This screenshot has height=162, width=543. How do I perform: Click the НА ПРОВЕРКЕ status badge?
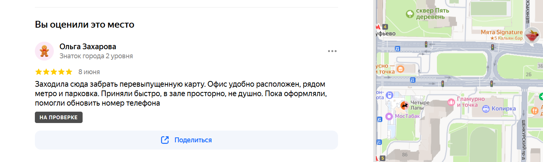pyautogui.click(x=59, y=118)
